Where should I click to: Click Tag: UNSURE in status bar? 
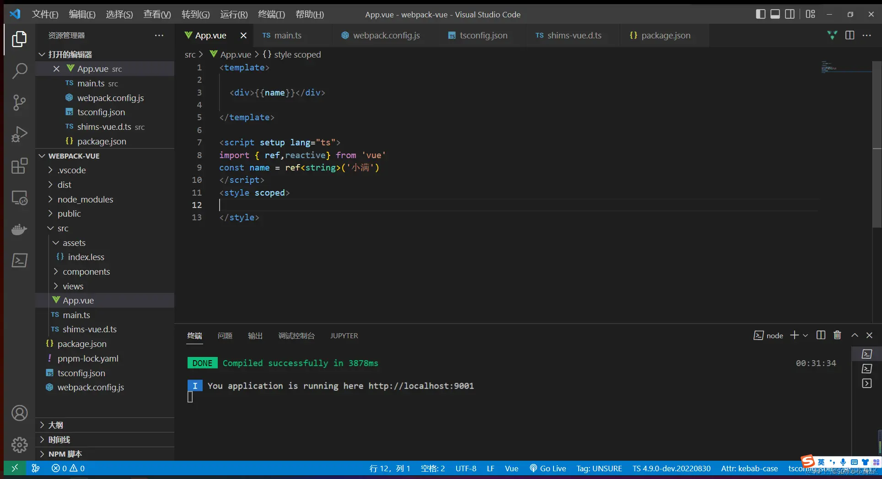click(599, 468)
